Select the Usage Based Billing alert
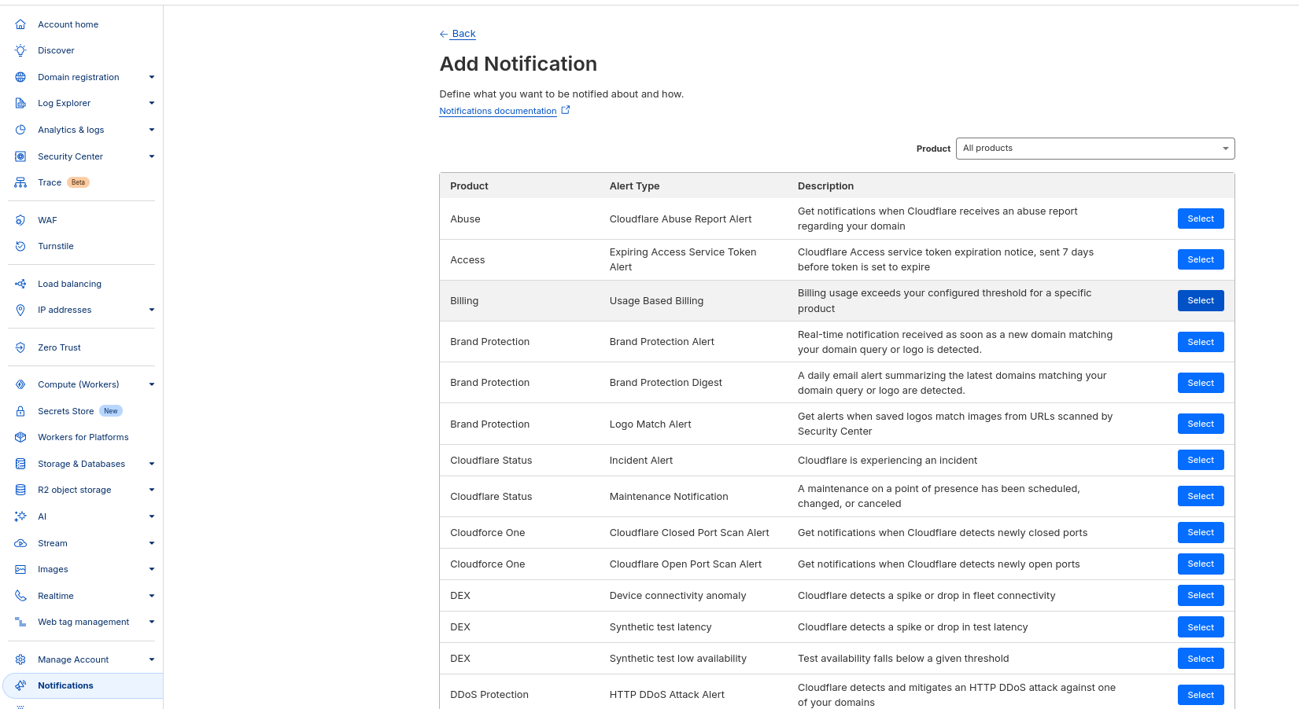 pyautogui.click(x=1200, y=300)
